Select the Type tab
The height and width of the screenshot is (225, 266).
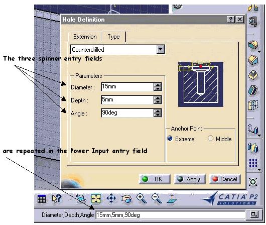click(113, 37)
